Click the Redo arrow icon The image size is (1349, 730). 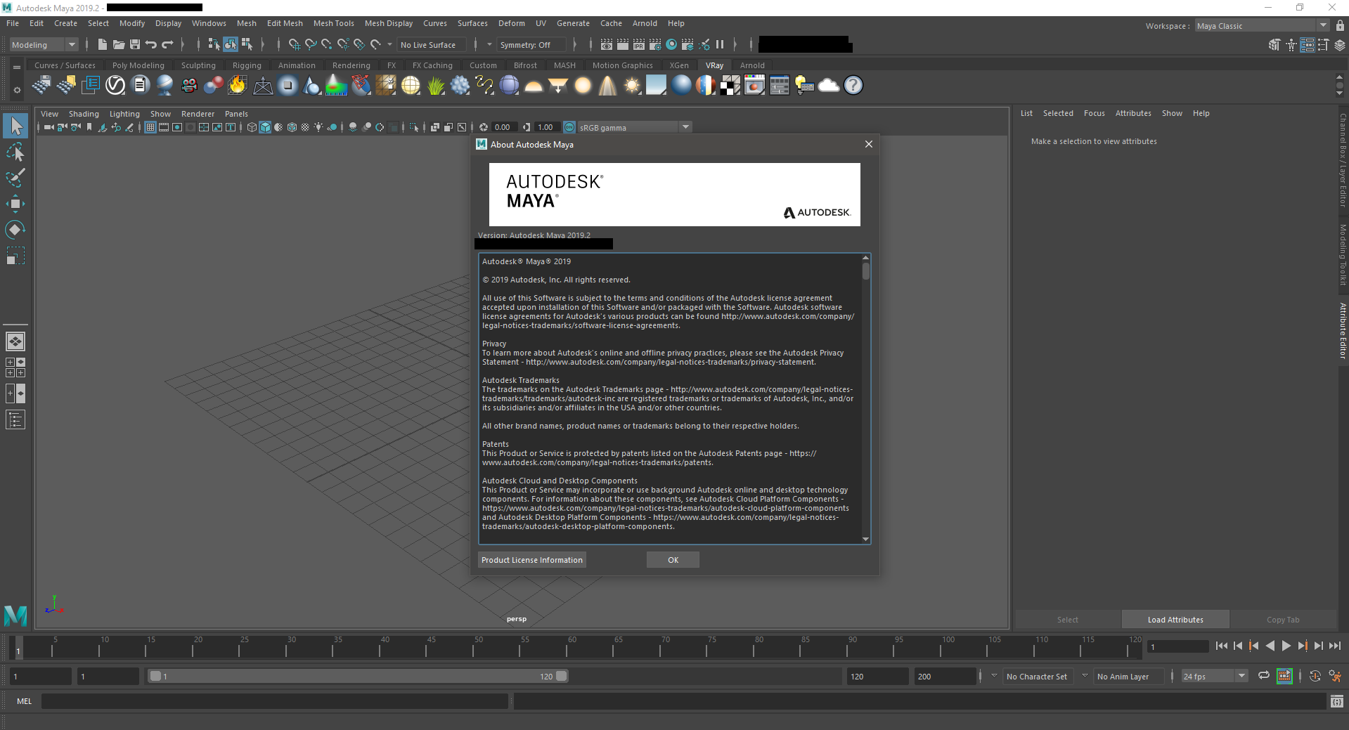tap(167, 44)
